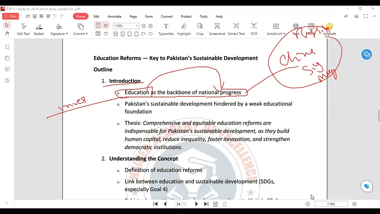Enter full screen mode icon
This screenshot has width=380, height=214.
coord(366,16)
